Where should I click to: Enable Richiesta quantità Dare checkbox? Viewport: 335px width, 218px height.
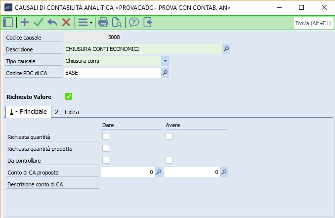coord(106,137)
